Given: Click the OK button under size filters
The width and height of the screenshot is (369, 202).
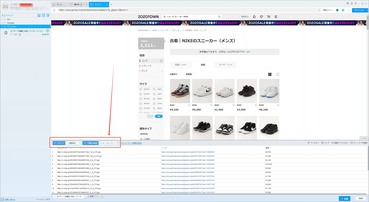Looking at the screenshot, I should pos(159,116).
